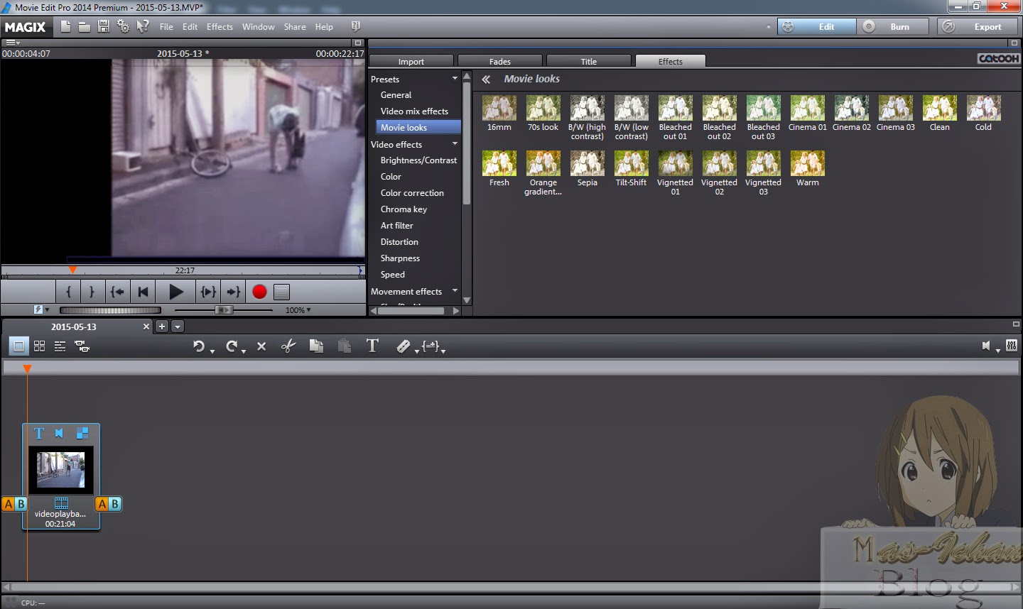Open the speech-bubble info icon after Help

pos(355,26)
